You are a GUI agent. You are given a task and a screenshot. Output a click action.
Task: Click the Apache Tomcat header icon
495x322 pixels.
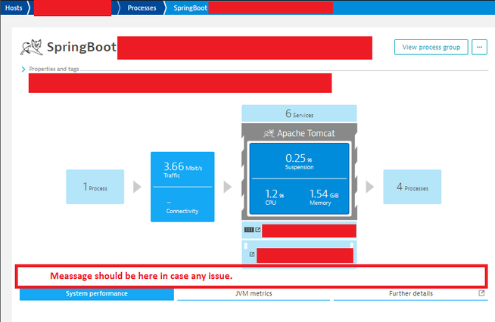coord(269,133)
